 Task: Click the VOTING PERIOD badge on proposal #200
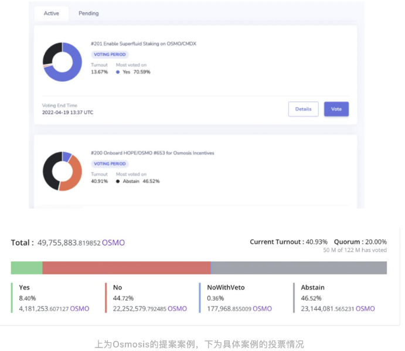tap(110, 163)
